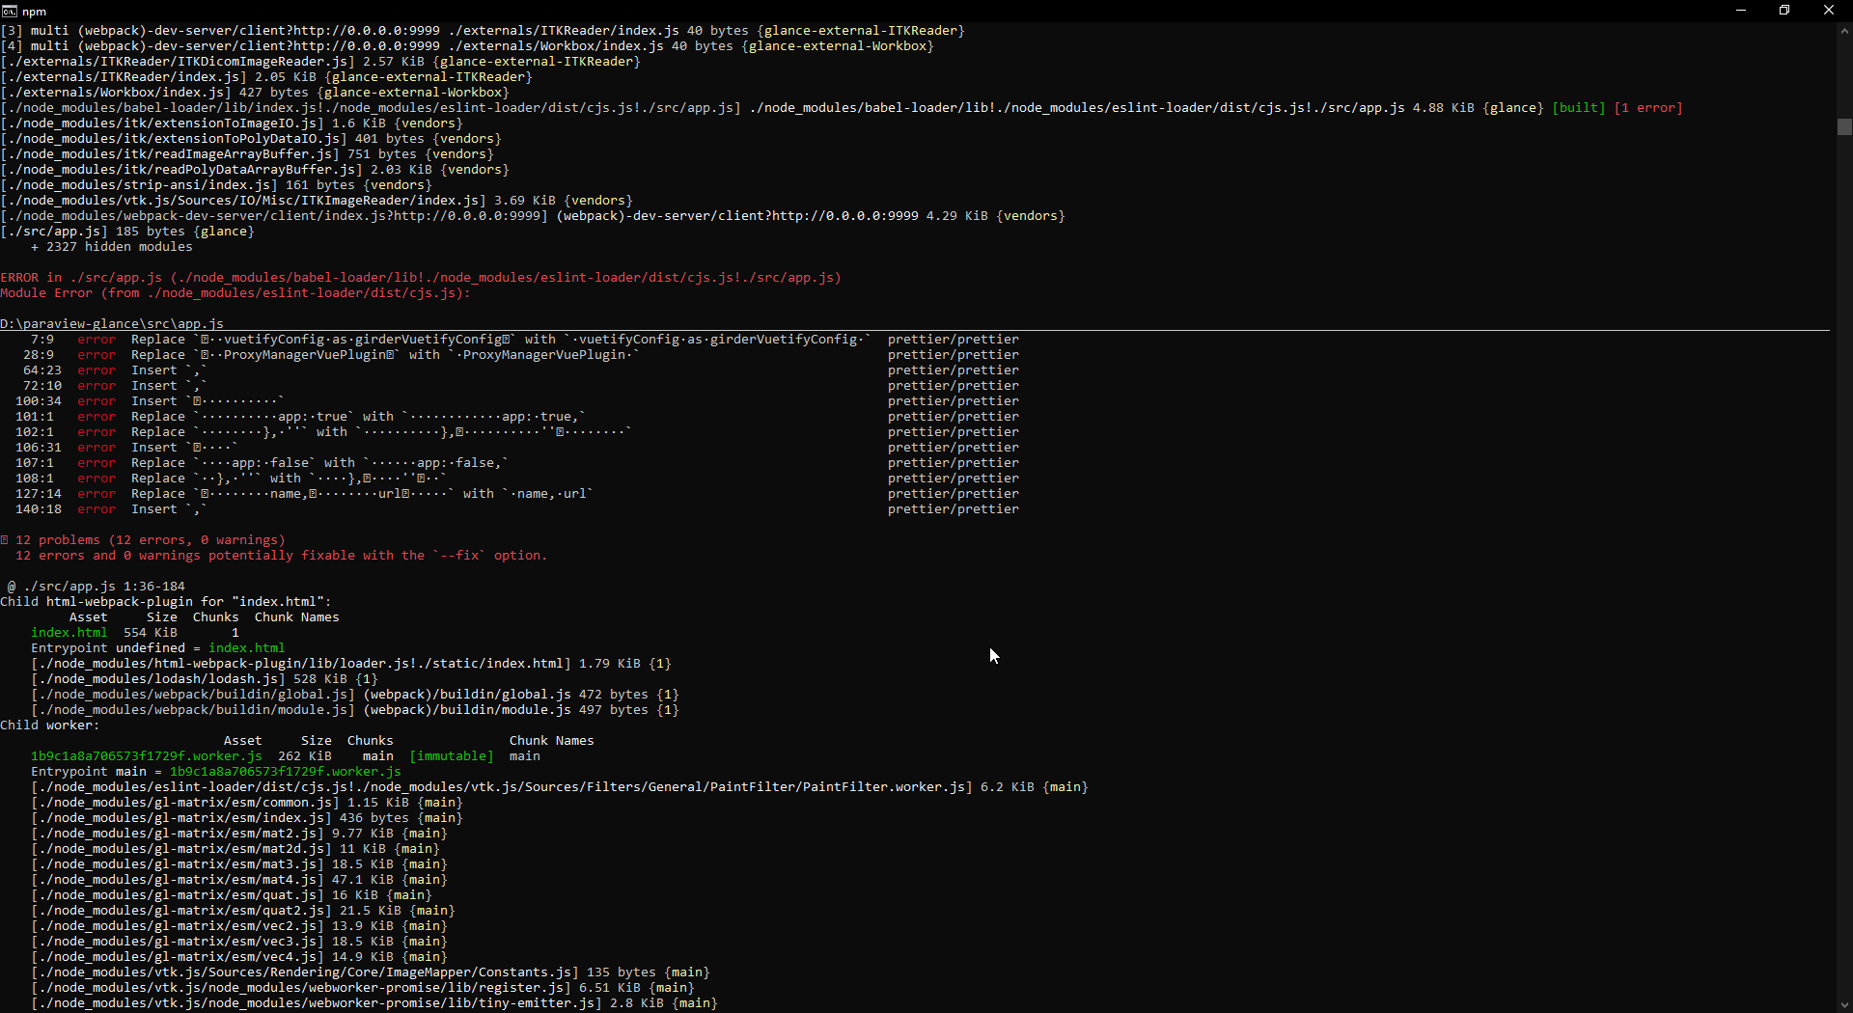Click the + 2327 hidden modules line
This screenshot has height=1013, width=1853.
pyautogui.click(x=112, y=246)
